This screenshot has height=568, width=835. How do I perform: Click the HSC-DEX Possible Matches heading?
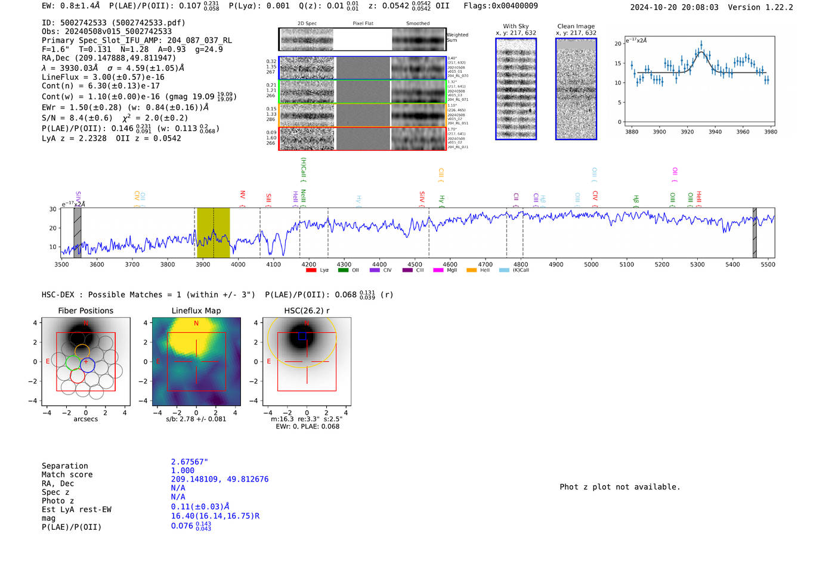coord(149,294)
